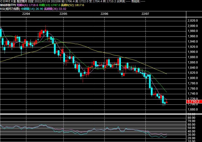202x142 pixels.
Task: Click the 22/07 date axis label
Action: click(145, 14)
